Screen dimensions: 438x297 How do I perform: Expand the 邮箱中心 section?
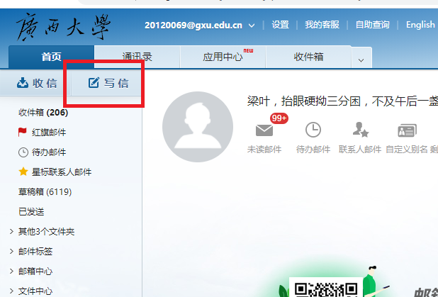point(11,271)
